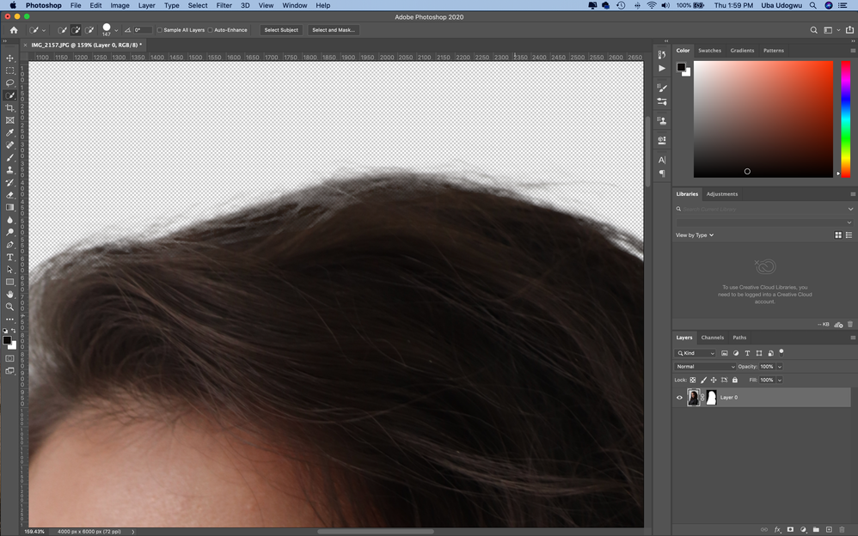This screenshot has height=536, width=858.
Task: Toggle lock all padlock icon
Action: coord(735,381)
